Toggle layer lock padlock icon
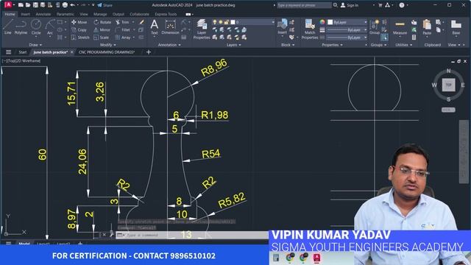Screen dimensions: 471x265 click(x=227, y=22)
